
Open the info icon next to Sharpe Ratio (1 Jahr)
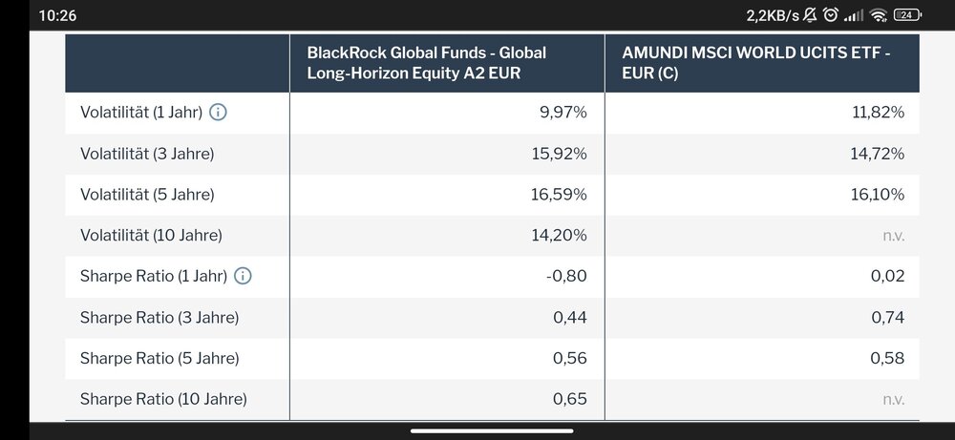(243, 277)
